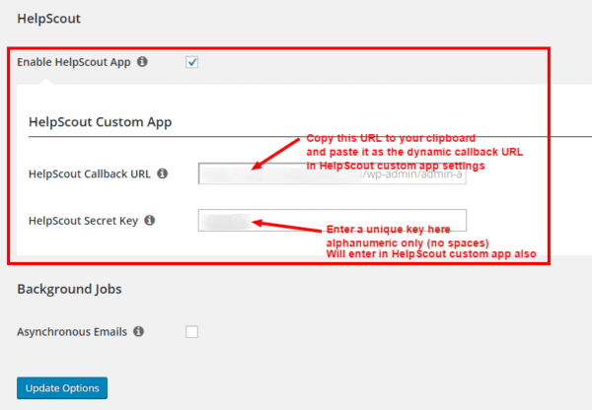This screenshot has width=592, height=410.
Task: Uncheck the Enable HelpScout App checkbox
Action: [191, 62]
